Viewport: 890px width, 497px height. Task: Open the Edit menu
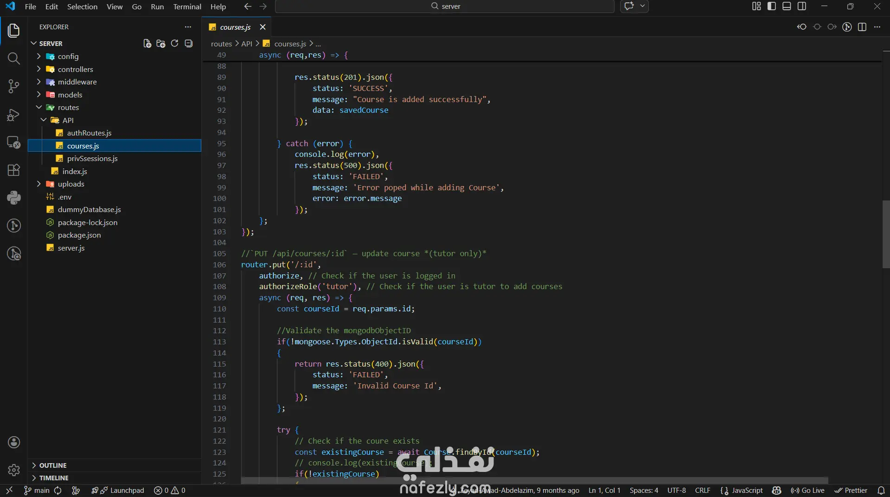[x=51, y=6]
